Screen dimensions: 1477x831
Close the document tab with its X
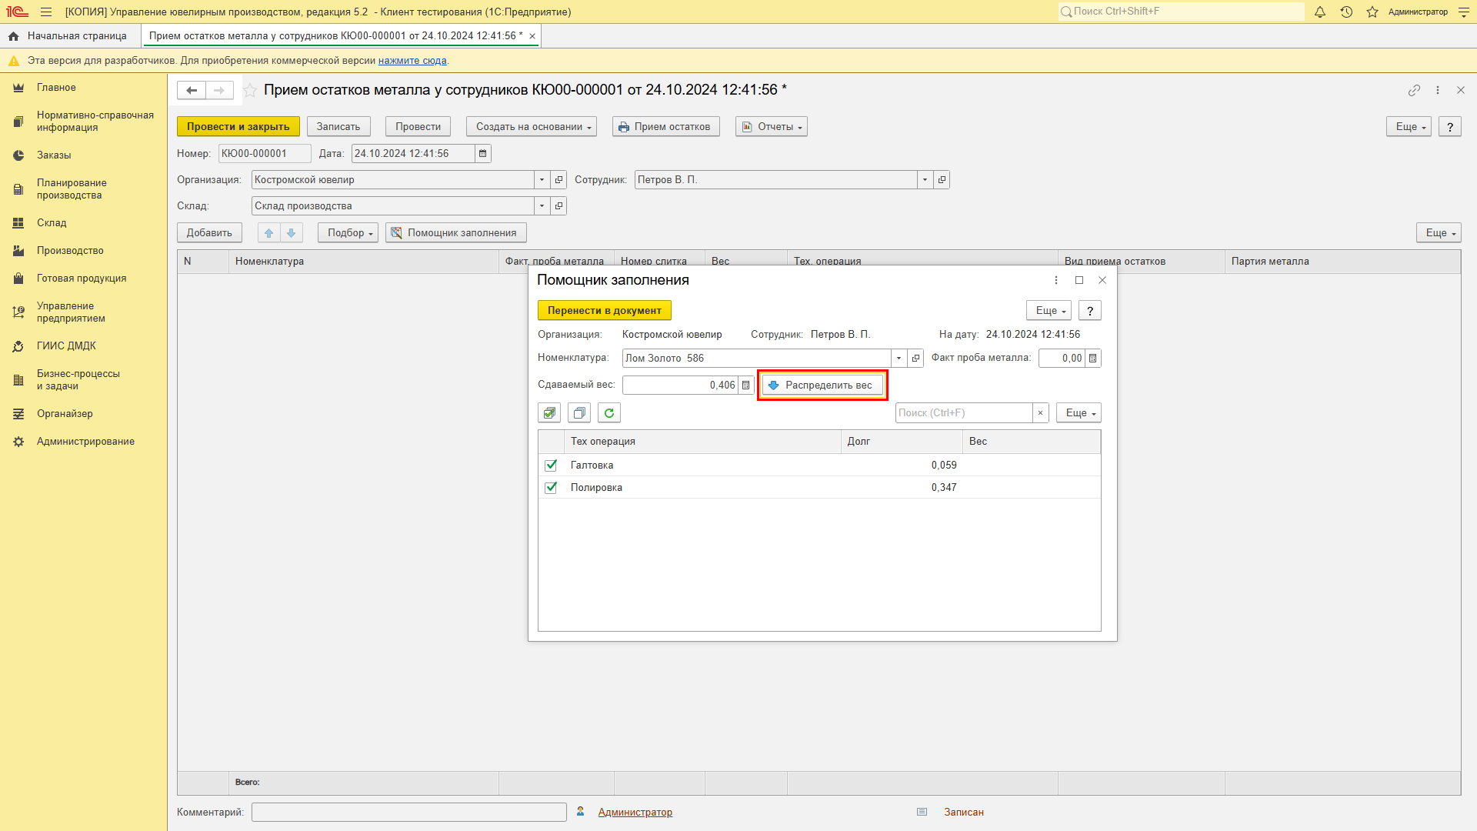click(x=532, y=36)
